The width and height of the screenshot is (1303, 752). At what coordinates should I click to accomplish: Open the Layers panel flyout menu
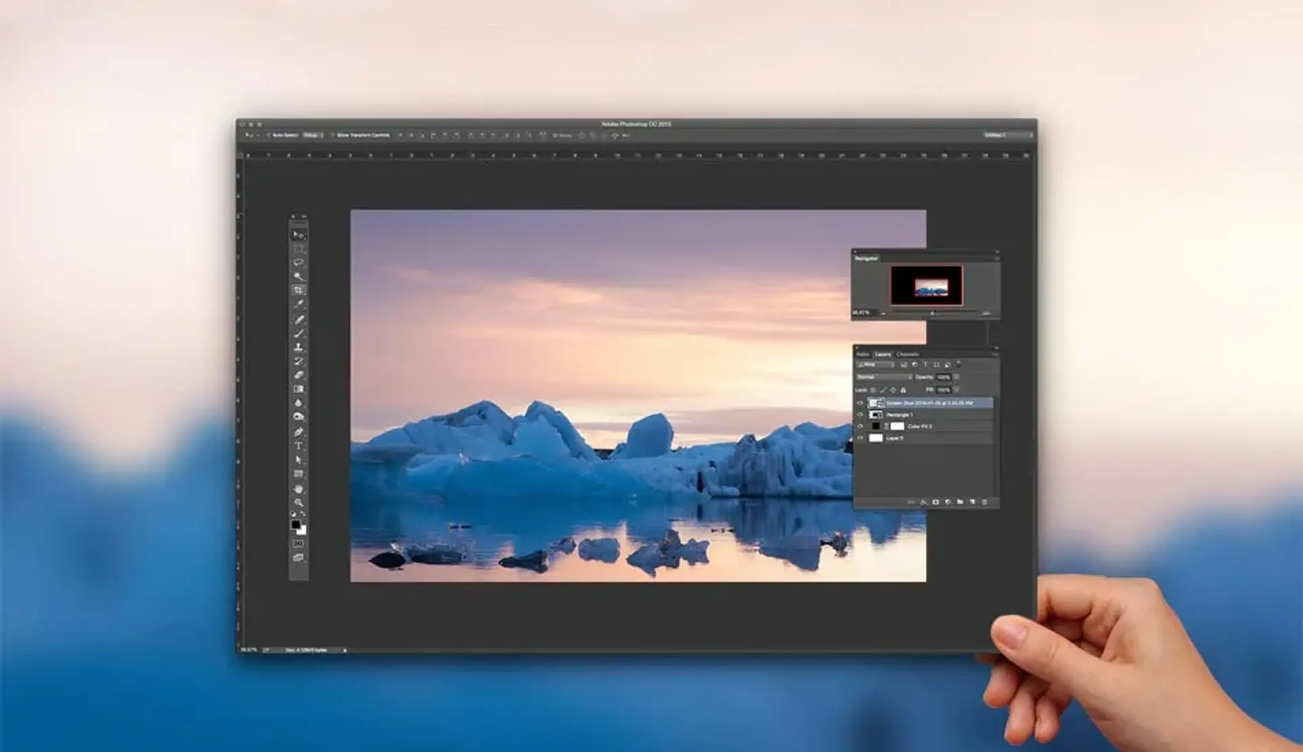[995, 354]
